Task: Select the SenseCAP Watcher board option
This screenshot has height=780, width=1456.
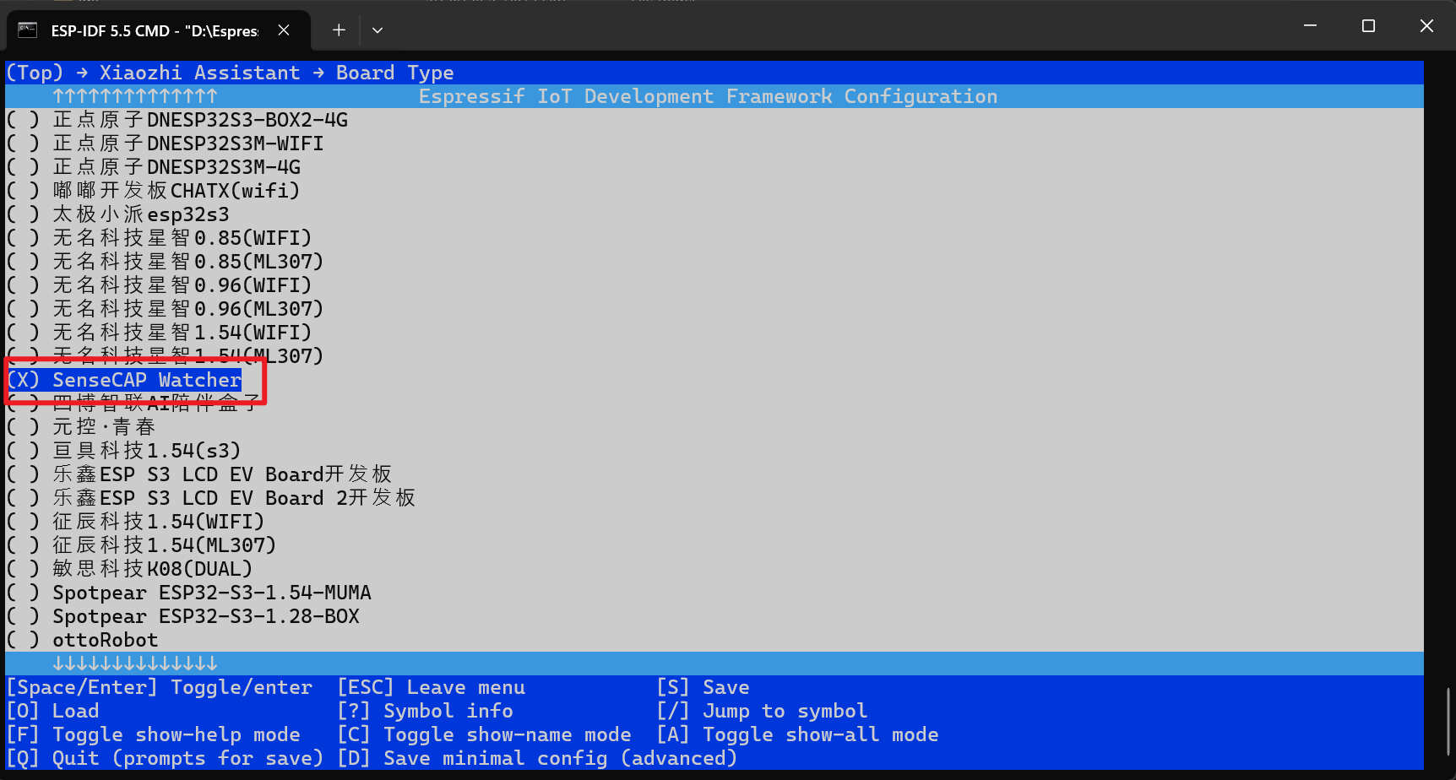Action: (x=146, y=380)
